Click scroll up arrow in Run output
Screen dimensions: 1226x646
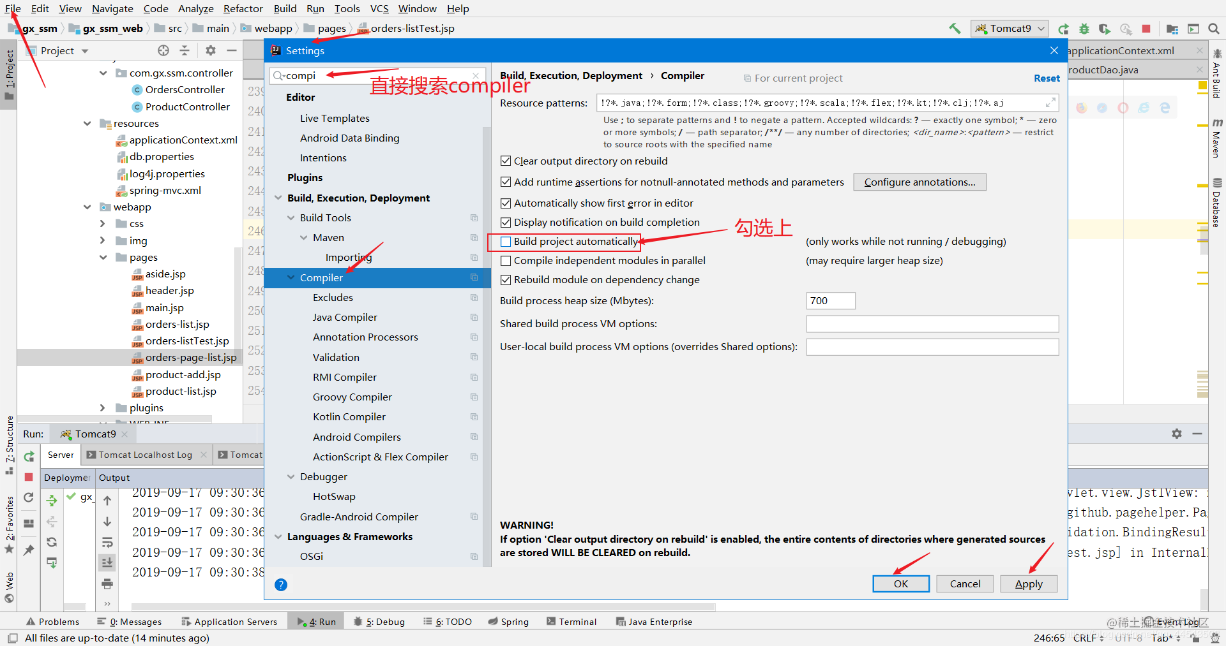click(x=107, y=501)
